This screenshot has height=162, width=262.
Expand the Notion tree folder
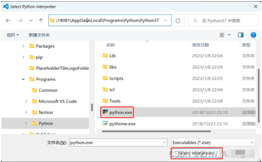click(26, 112)
